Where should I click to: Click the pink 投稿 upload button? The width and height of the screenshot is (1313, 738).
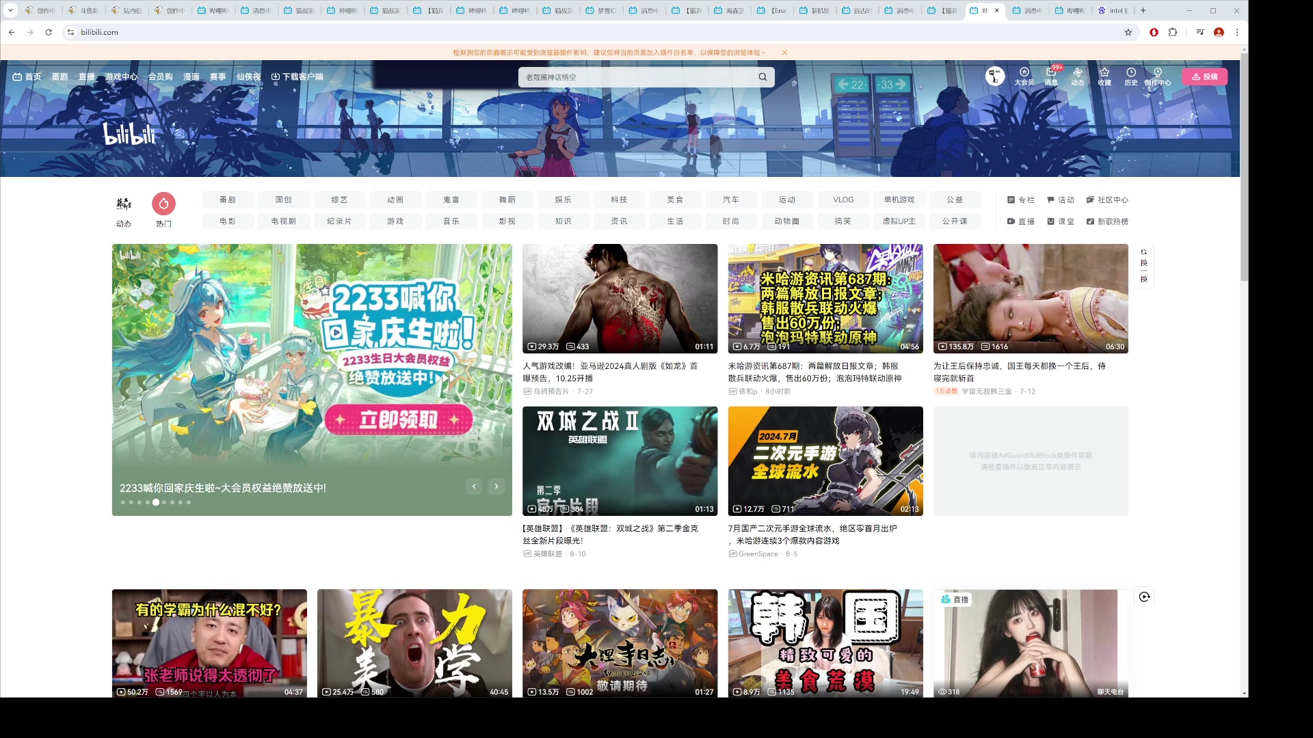point(1205,77)
